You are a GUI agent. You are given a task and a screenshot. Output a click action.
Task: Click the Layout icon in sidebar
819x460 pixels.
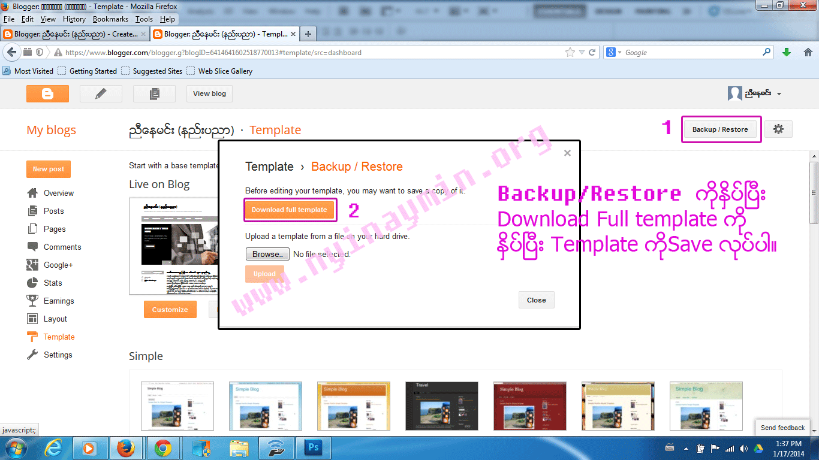pos(32,319)
